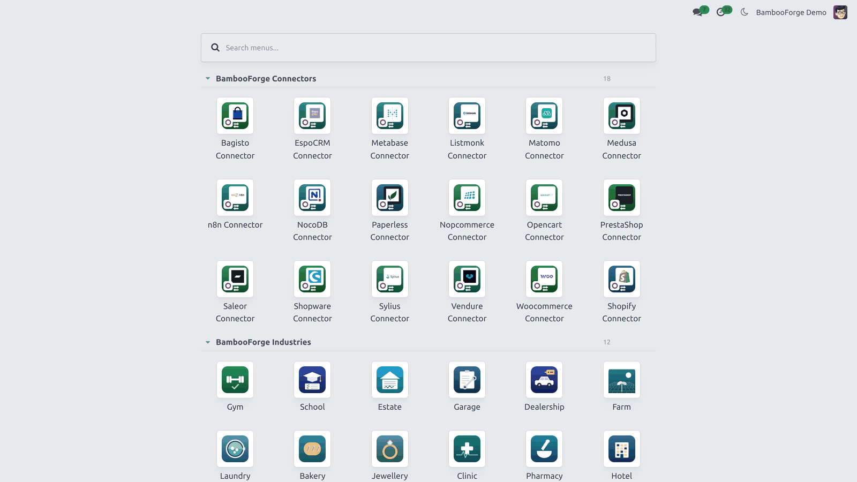Image resolution: width=857 pixels, height=482 pixels.
Task: Launch the Matomo Connector
Action: 544,116
